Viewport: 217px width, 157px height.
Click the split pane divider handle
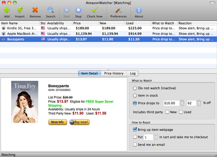(108, 69)
